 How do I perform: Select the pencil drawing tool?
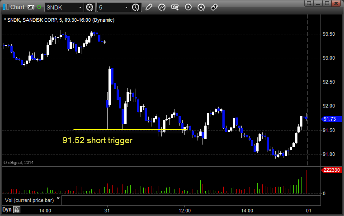149,7
